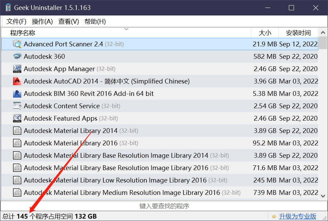
Task: Click the Sep 12, 2022 install date
Action: tap(298, 44)
